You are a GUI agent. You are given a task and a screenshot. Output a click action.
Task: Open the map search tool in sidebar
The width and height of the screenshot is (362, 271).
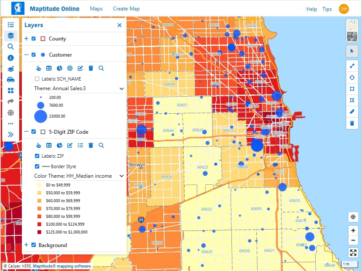pyautogui.click(x=10, y=47)
